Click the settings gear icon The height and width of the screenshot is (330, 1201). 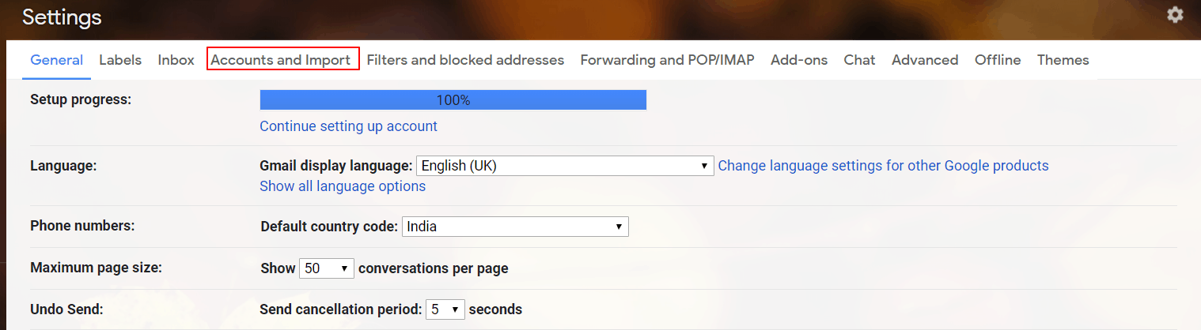1175,14
